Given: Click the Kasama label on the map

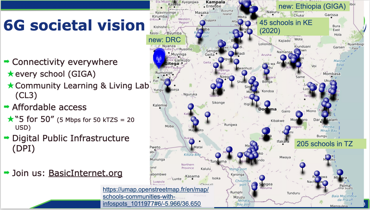Looking at the screenshot, I should 192,176.
